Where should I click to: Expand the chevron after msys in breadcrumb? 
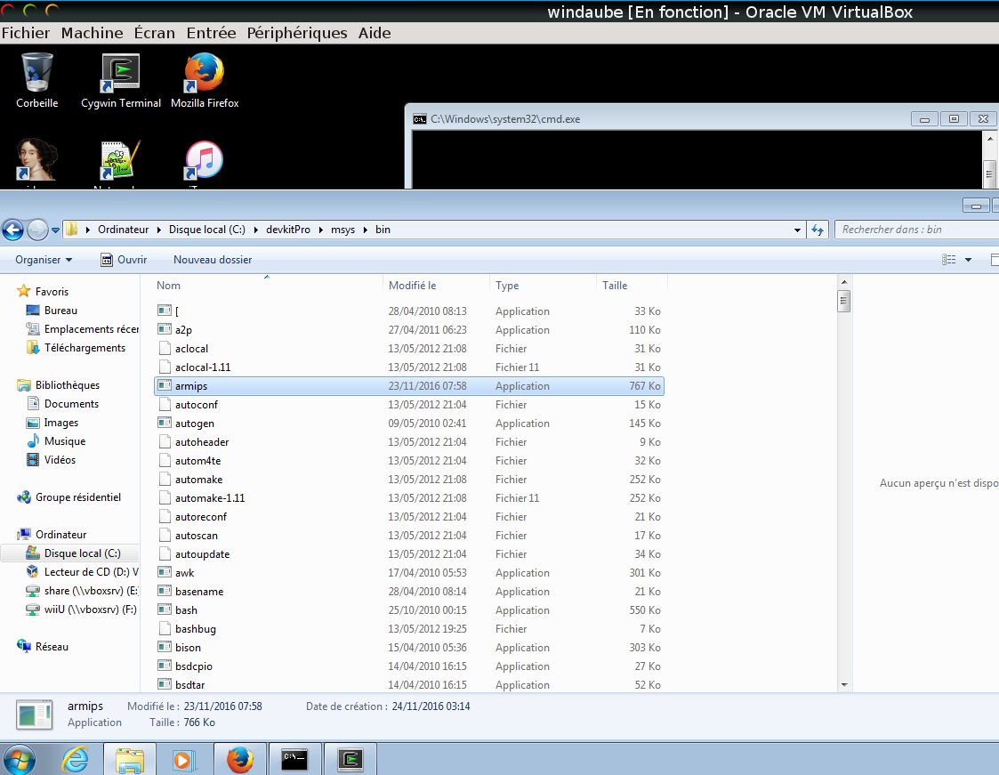(x=365, y=230)
